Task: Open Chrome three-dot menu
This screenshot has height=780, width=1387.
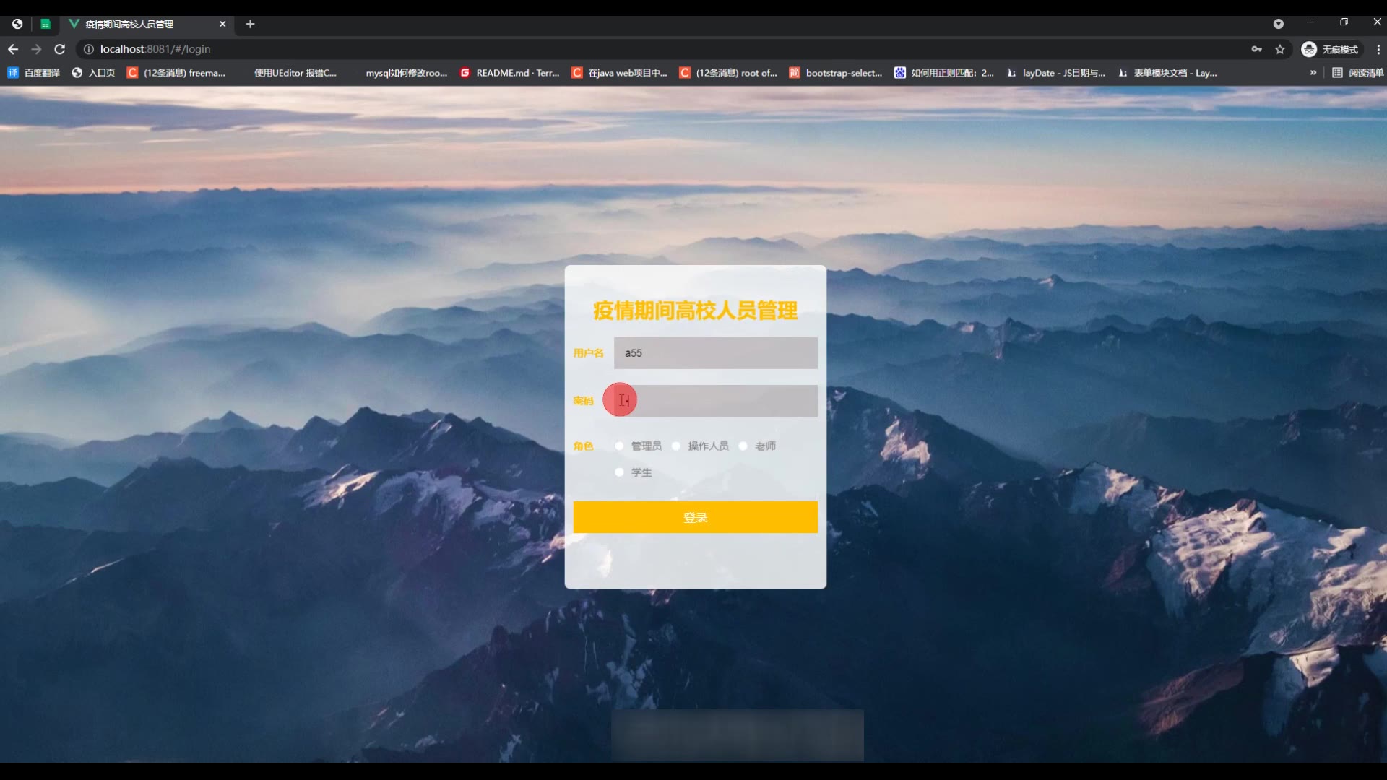Action: point(1378,49)
